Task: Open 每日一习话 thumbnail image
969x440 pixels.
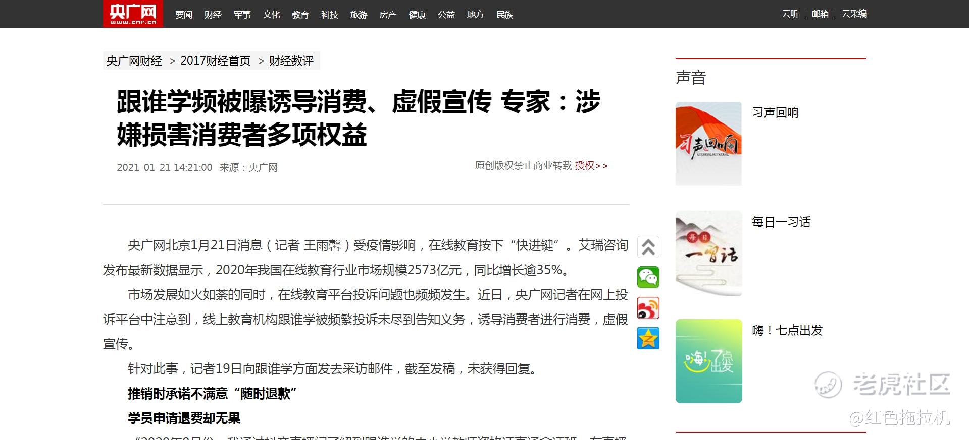Action: coord(708,253)
